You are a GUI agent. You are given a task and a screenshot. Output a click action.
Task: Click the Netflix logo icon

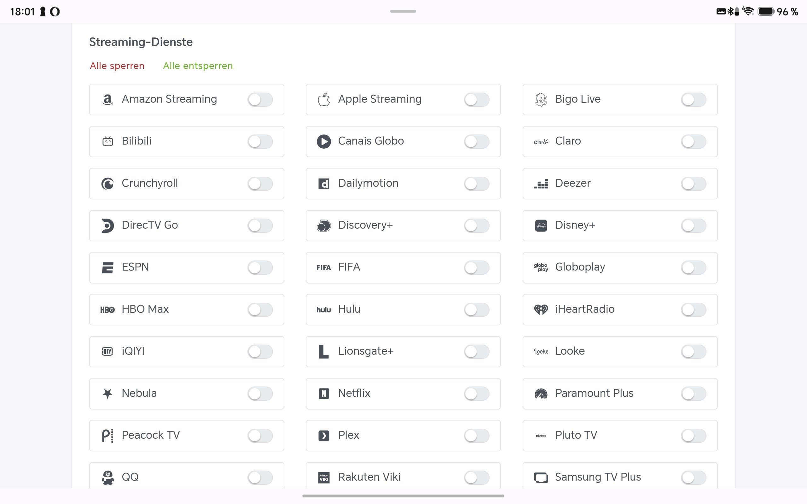[324, 394]
